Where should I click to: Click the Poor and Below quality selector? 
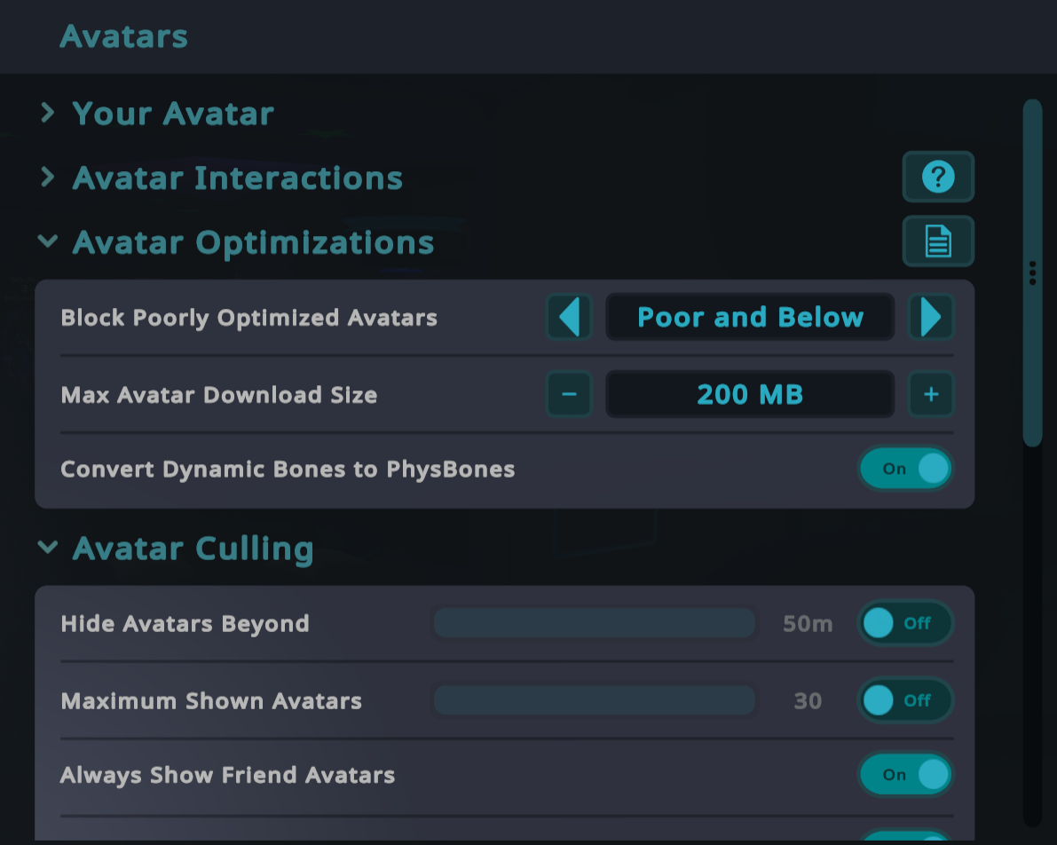click(750, 317)
